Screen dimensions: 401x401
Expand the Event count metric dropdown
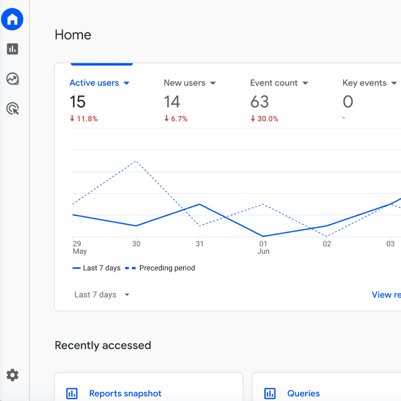305,83
